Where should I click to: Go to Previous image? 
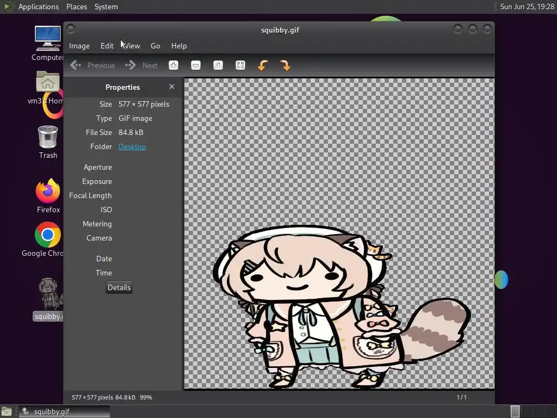(x=92, y=65)
